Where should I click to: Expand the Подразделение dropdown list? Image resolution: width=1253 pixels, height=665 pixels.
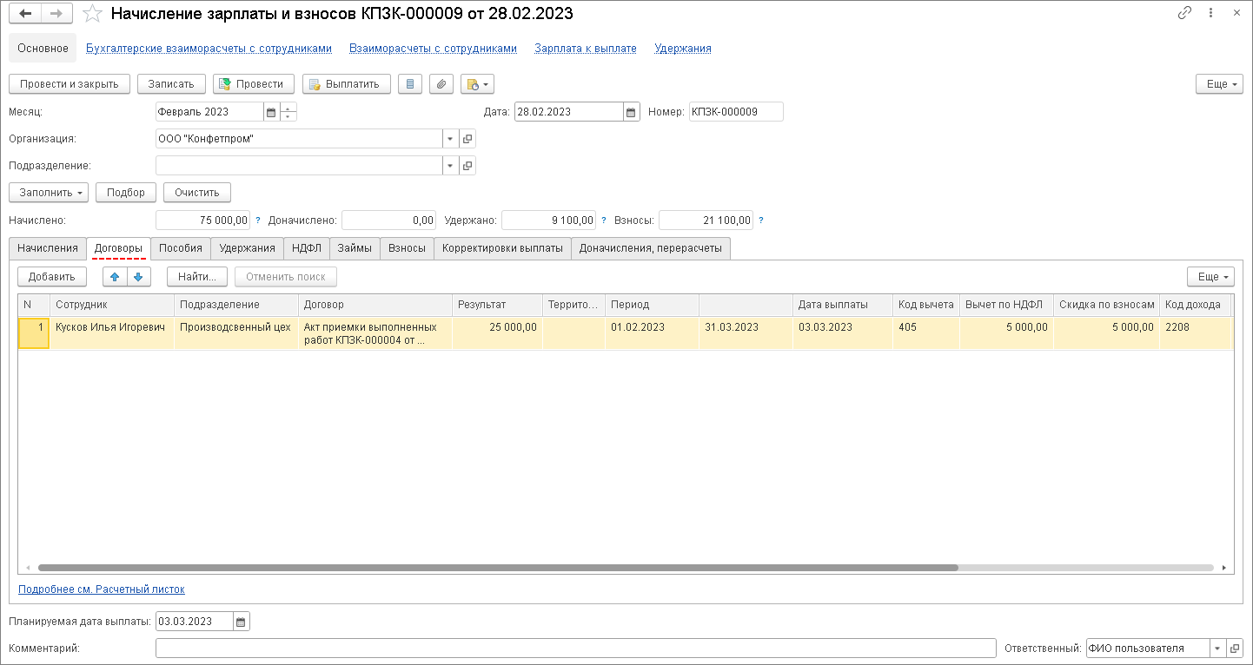(450, 166)
